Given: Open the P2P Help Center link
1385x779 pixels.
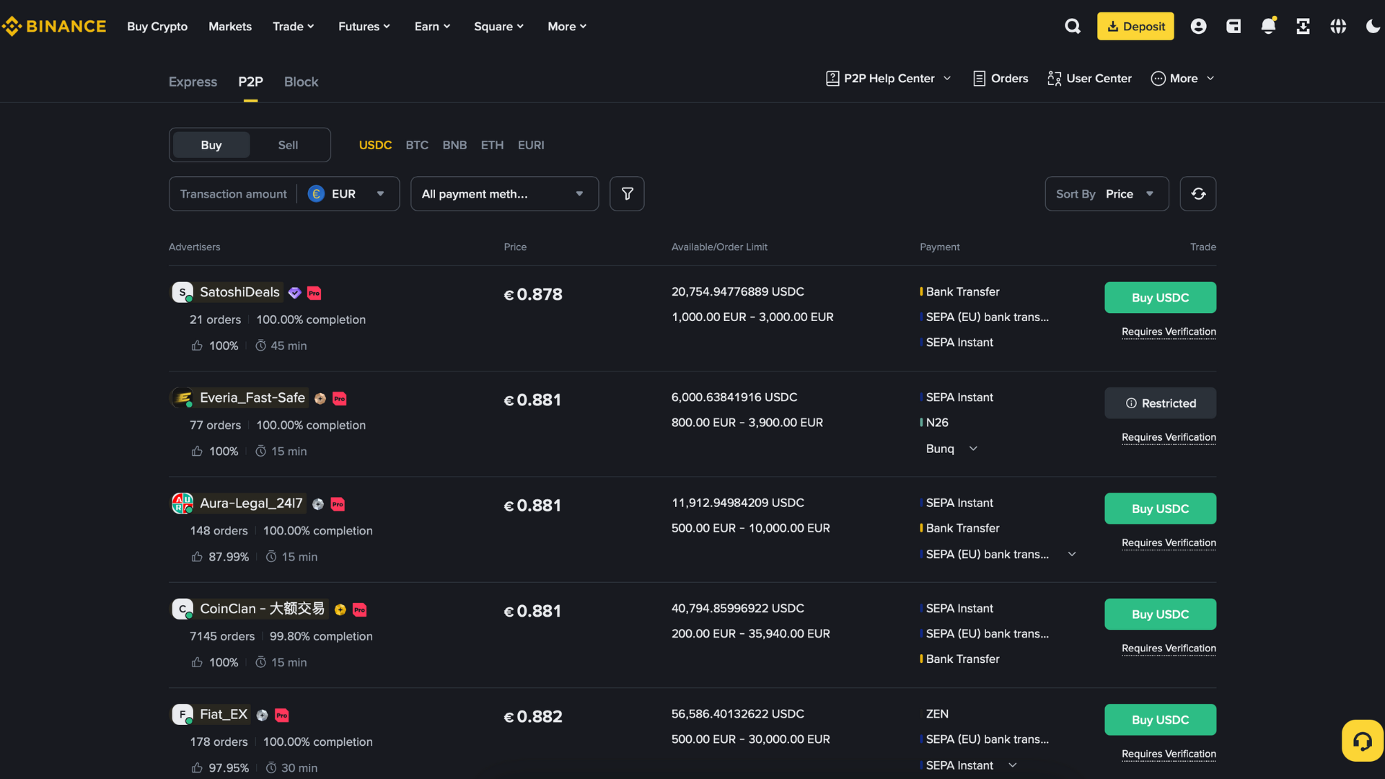Looking at the screenshot, I should pos(888,78).
